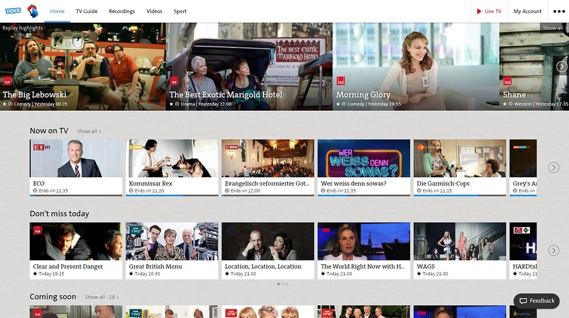Click the Swisscom logo icon
Screen dimensions: 569x318
tap(33, 11)
